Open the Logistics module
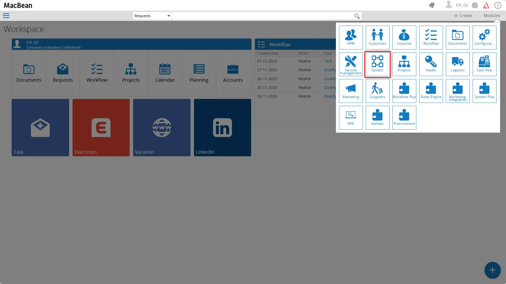Image resolution: width=506 pixels, height=284 pixels. click(x=458, y=64)
